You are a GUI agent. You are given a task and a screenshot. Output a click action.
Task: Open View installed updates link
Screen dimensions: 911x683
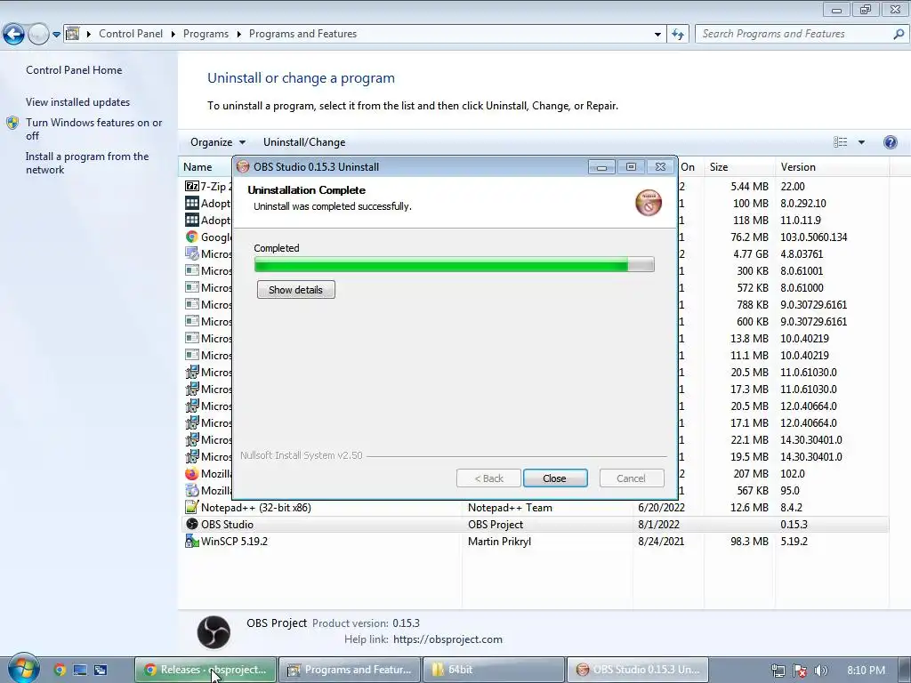point(78,102)
